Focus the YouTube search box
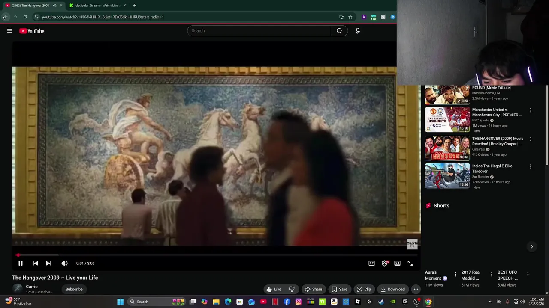The height and width of the screenshot is (308, 549). tap(259, 31)
